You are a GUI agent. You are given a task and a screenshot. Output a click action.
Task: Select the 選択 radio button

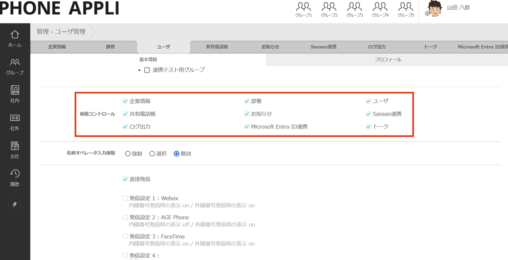click(x=152, y=154)
